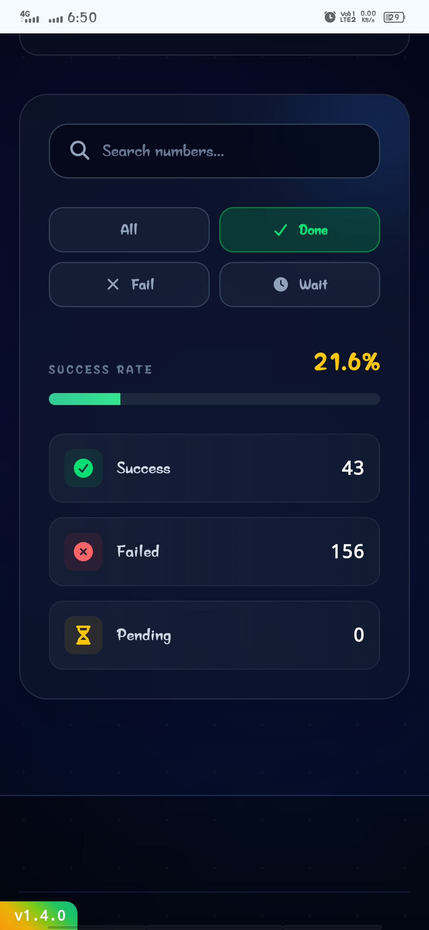429x930 pixels.
Task: Tap the Pending hourglass icon
Action: coord(83,635)
